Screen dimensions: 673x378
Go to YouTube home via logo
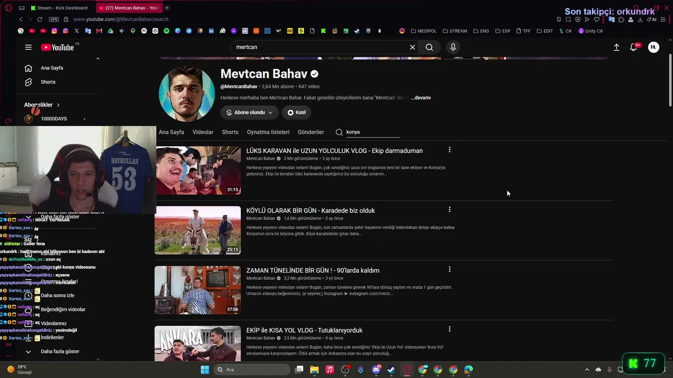point(57,47)
